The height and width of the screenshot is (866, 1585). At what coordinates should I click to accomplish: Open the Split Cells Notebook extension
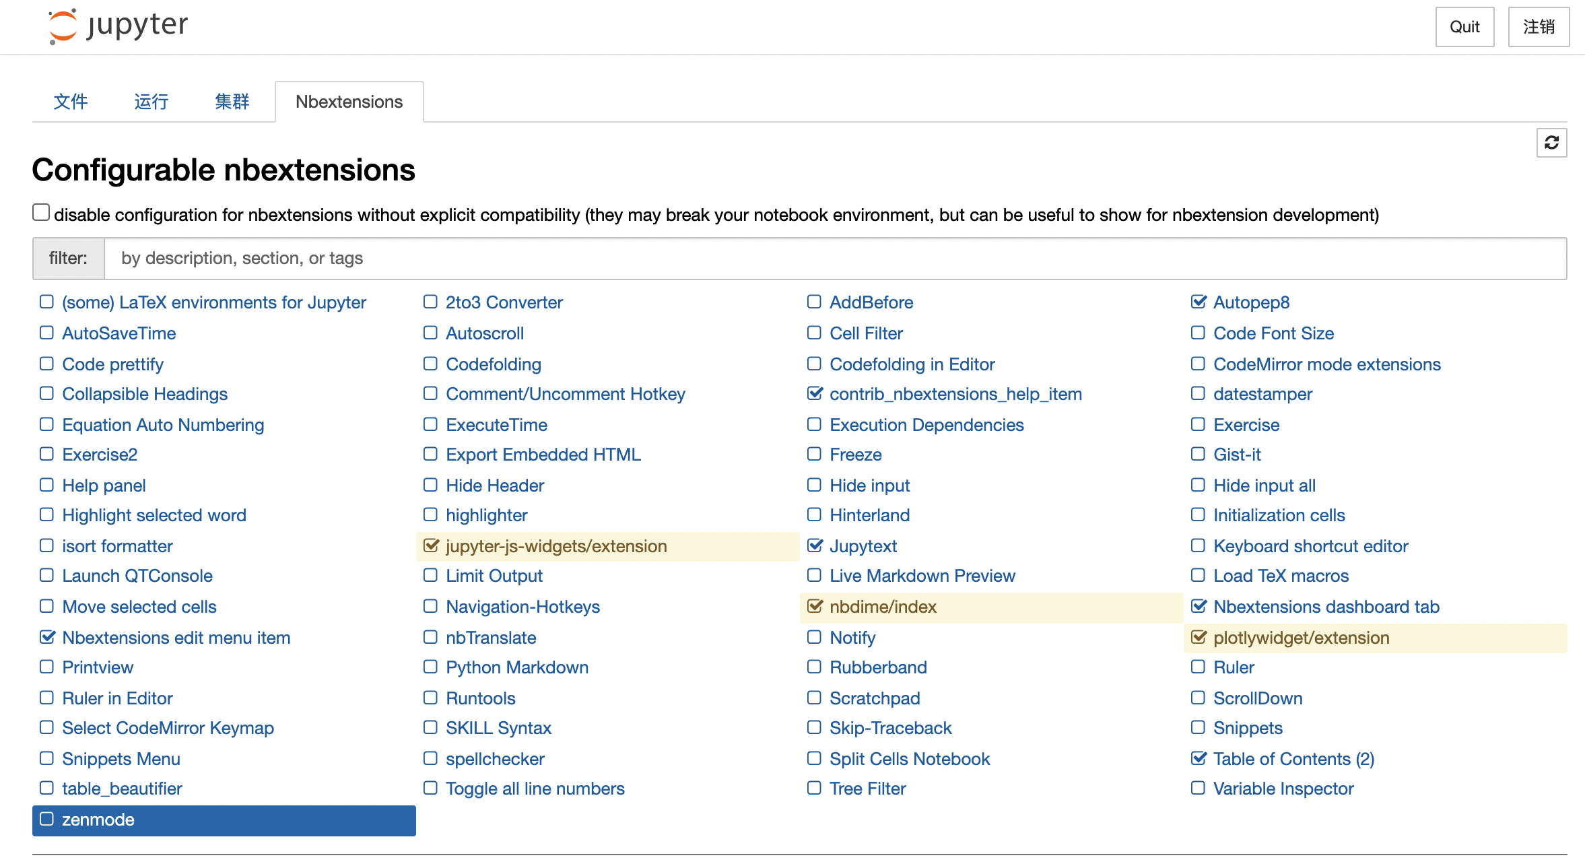(910, 759)
